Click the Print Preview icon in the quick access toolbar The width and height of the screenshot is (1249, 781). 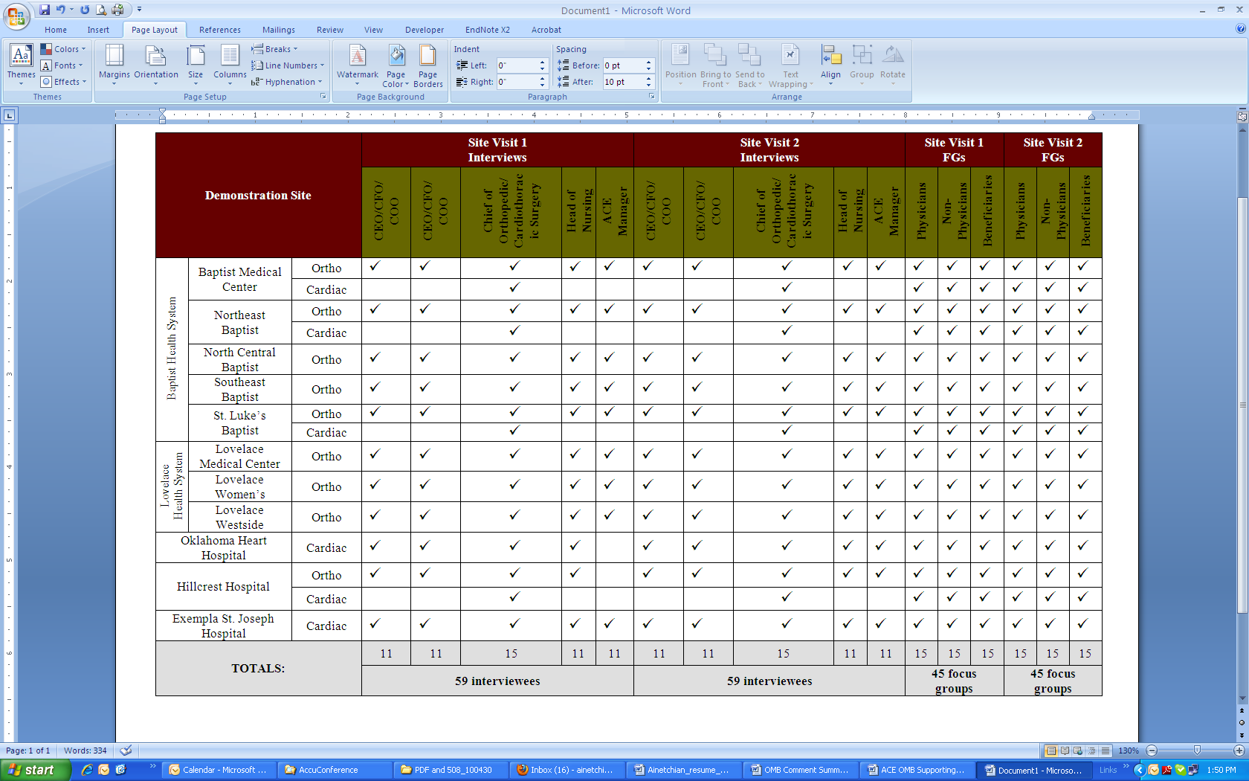(101, 10)
